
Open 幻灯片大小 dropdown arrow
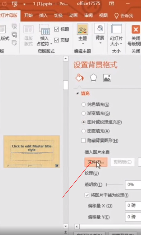coord(121,44)
